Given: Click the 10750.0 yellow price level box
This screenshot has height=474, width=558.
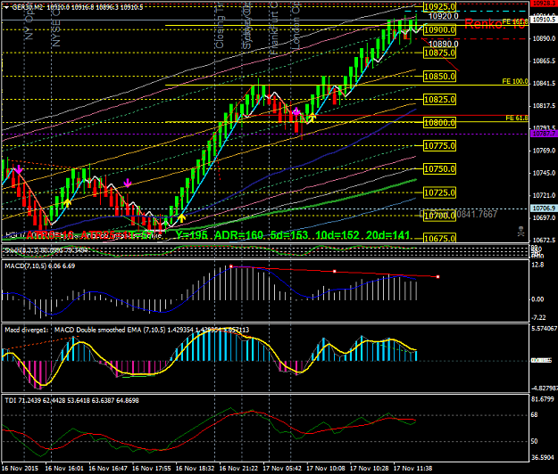Looking at the screenshot, I should pos(440,169).
